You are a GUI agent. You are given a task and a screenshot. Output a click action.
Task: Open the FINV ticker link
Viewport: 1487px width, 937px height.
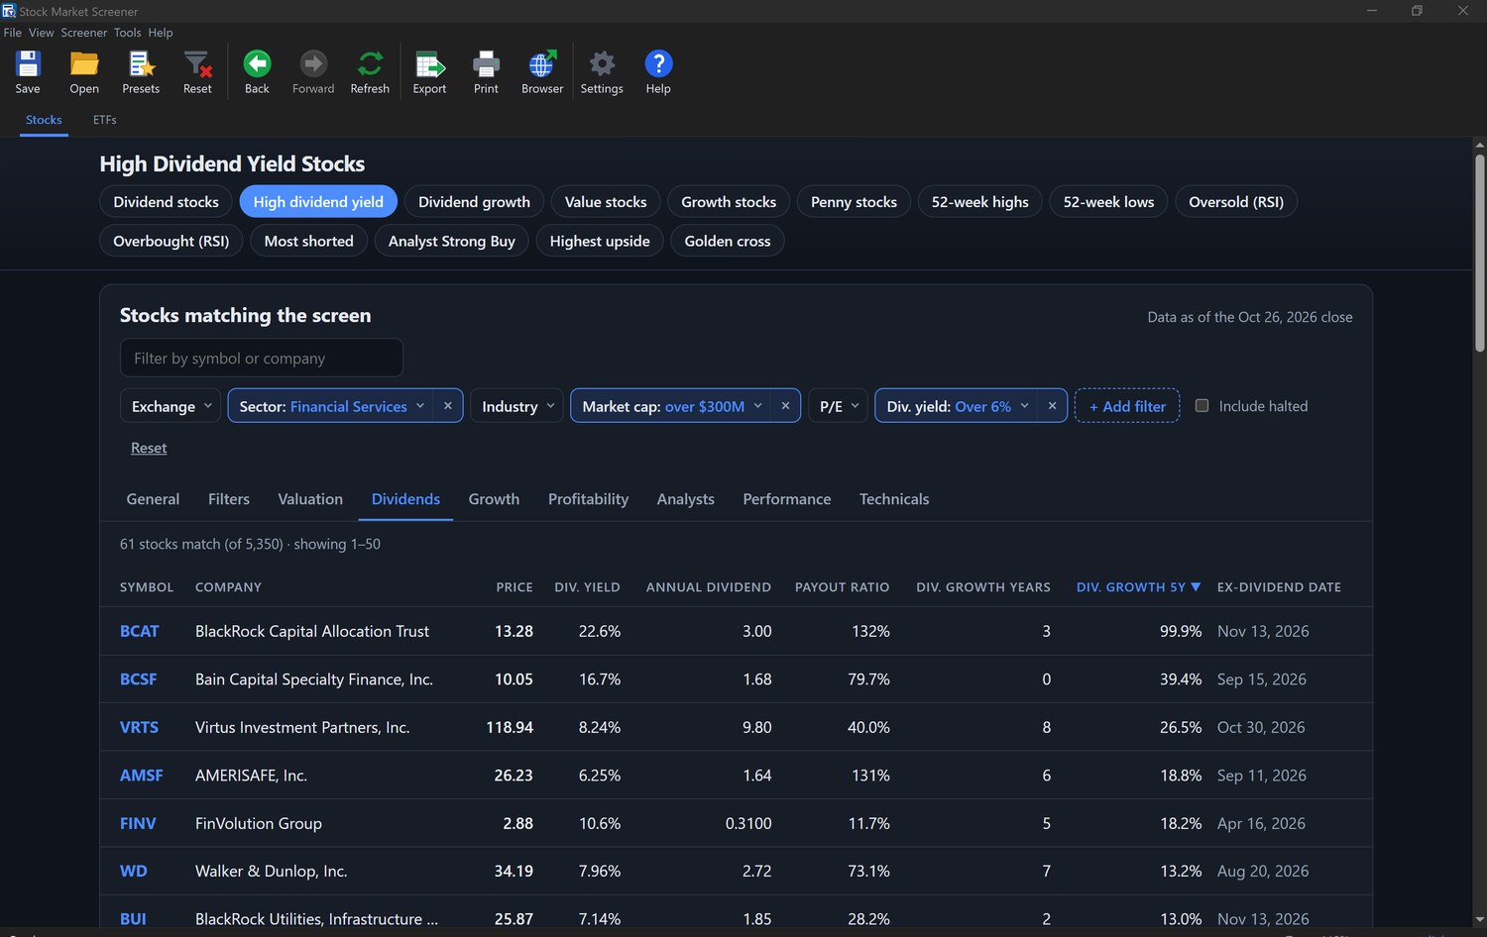pos(138,823)
